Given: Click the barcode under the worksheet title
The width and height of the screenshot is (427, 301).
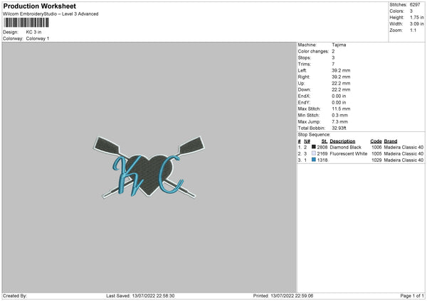Looking at the screenshot, I should click(x=26, y=23).
